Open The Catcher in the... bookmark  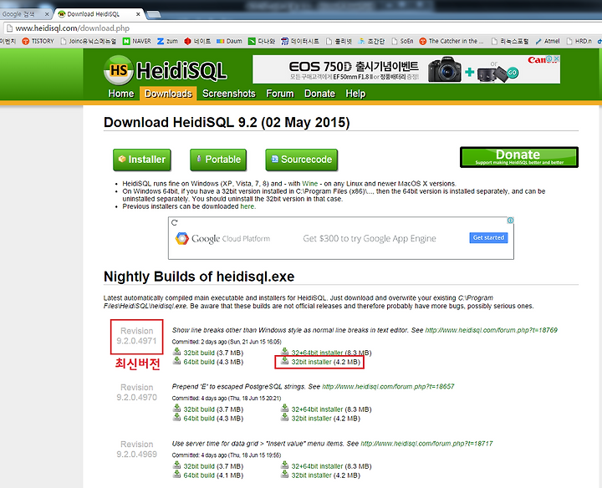tap(451, 41)
